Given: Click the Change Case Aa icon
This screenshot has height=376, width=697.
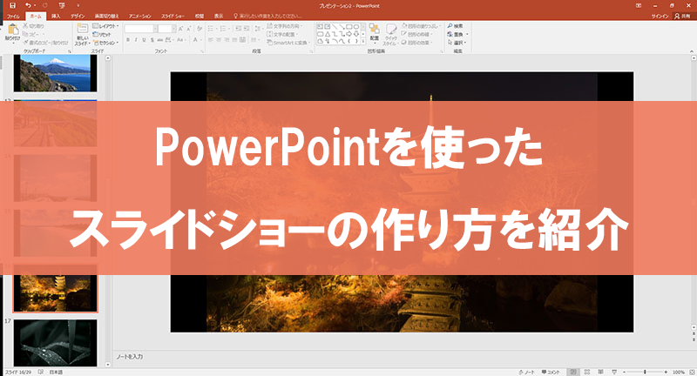Looking at the screenshot, I should pyautogui.click(x=180, y=40).
